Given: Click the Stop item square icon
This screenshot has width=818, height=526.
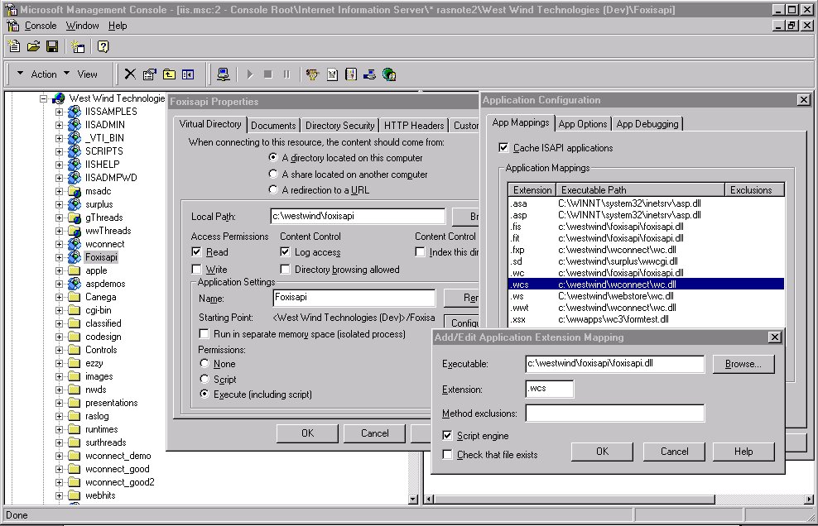Looking at the screenshot, I should [268, 74].
